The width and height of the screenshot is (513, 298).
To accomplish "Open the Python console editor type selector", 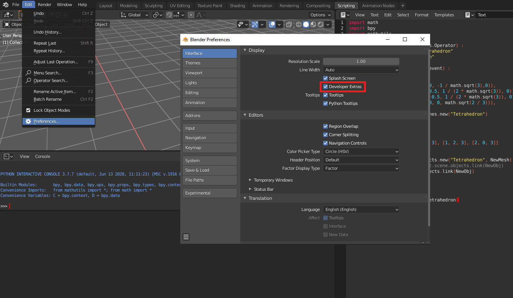I will click(x=8, y=156).
